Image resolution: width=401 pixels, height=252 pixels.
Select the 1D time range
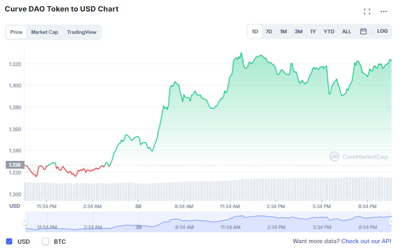[x=254, y=31]
